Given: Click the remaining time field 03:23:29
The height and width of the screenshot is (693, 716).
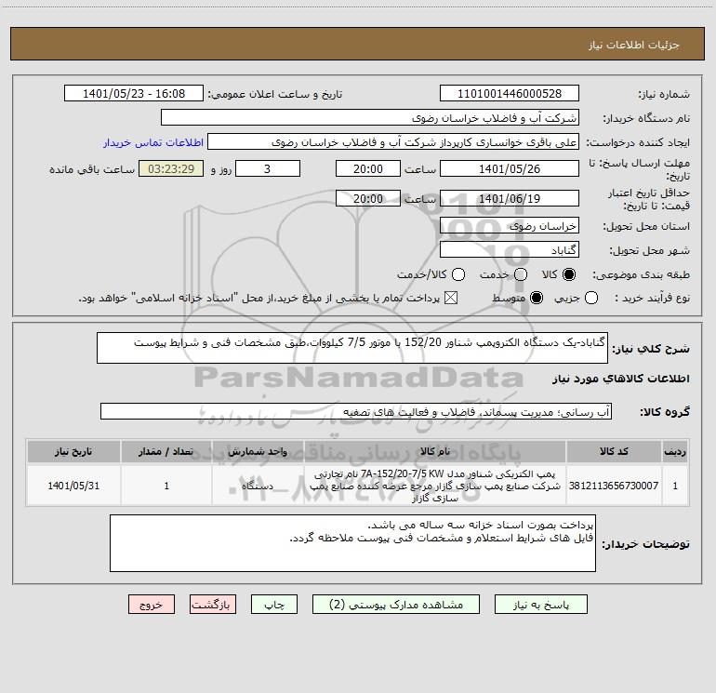Looking at the screenshot, I should pos(171,168).
